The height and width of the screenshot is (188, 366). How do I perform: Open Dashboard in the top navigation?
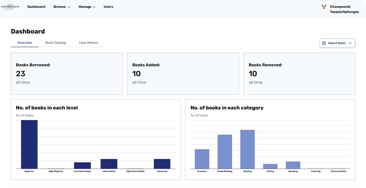pos(36,7)
